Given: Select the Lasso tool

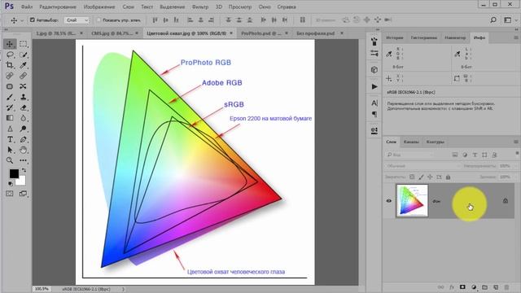Looking at the screenshot, I should pos(10,55).
